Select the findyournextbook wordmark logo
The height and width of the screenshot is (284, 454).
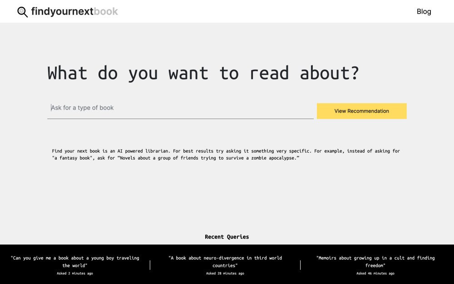click(x=74, y=11)
